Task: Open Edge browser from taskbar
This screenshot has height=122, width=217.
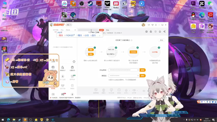Action: coord(8,120)
